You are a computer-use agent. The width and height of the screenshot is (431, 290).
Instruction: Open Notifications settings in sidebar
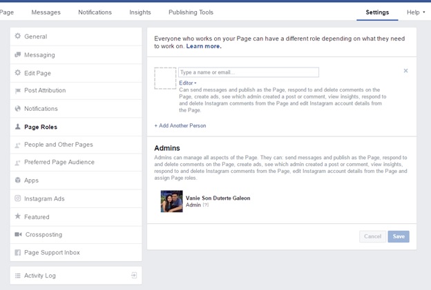76,109
